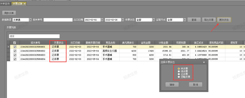This screenshot has height=98, width=245.
Task: Click the 查询 button
Action: point(194,20)
